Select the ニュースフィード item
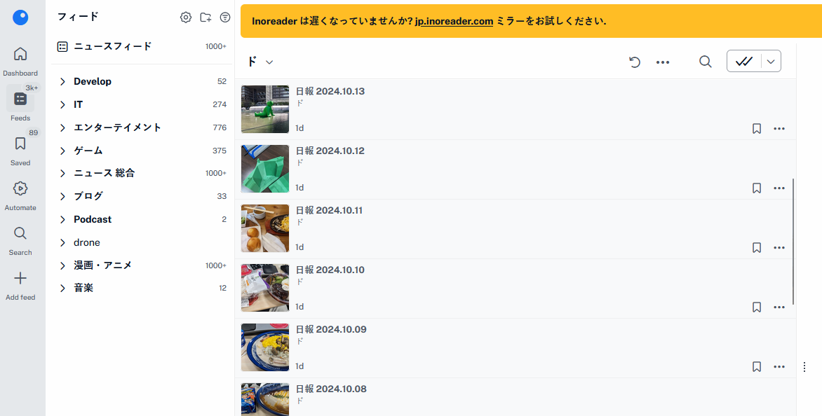This screenshot has width=822, height=416. coord(142,46)
